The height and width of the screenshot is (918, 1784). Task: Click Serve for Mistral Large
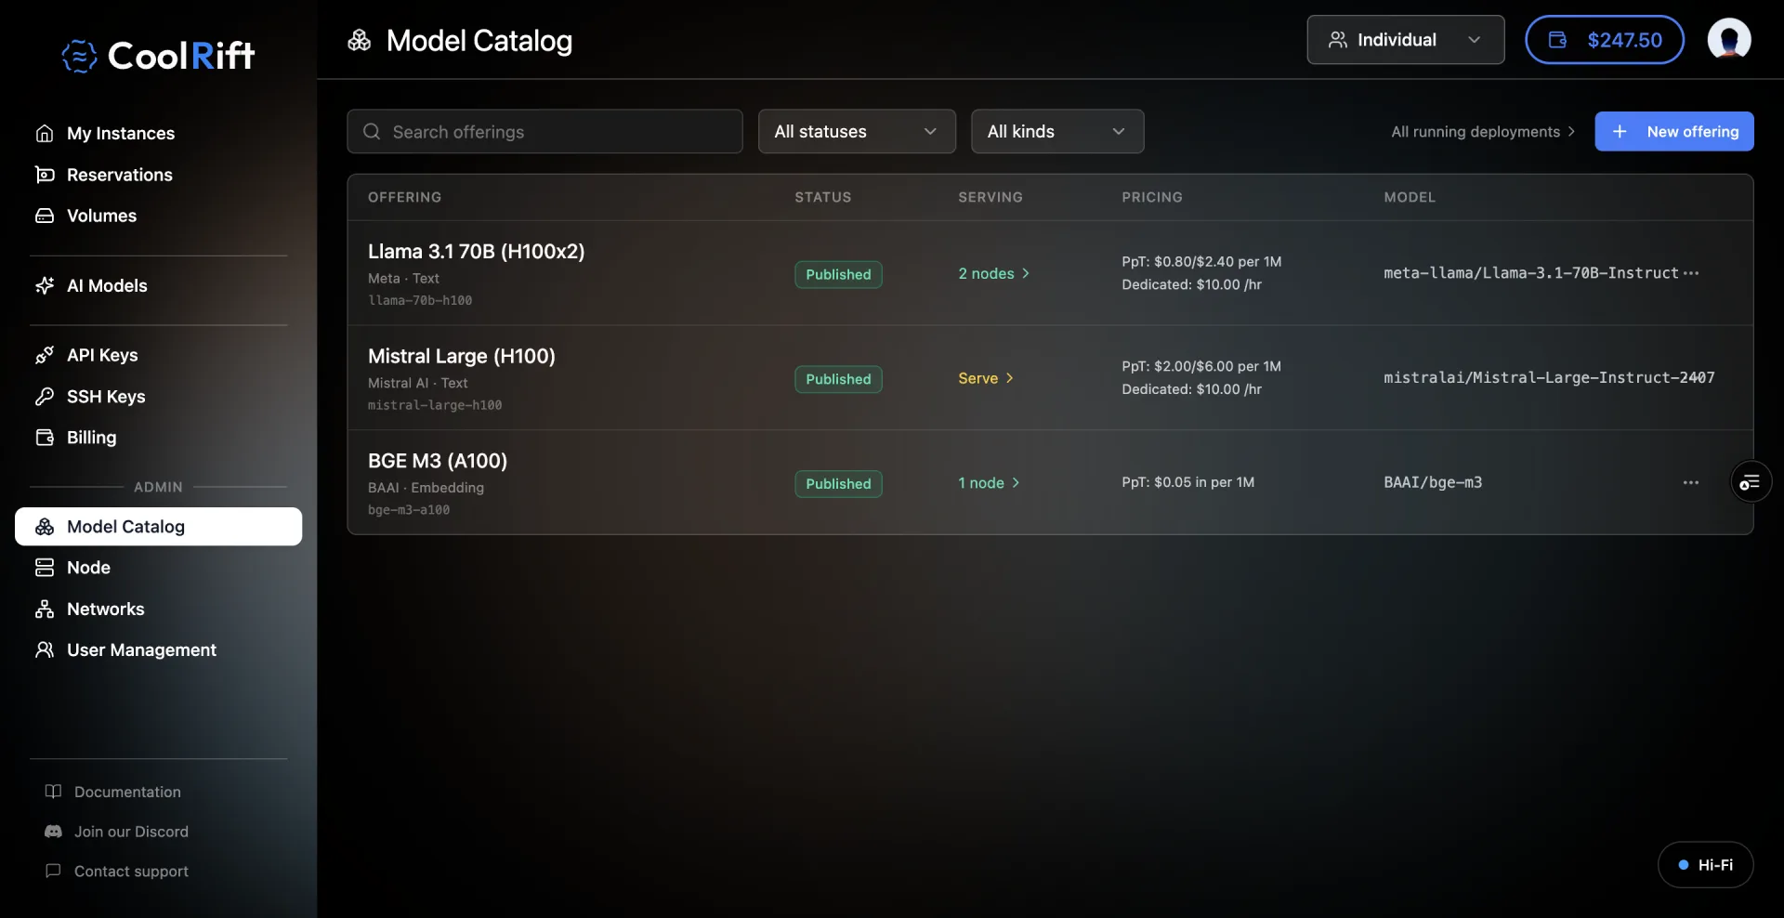point(986,378)
